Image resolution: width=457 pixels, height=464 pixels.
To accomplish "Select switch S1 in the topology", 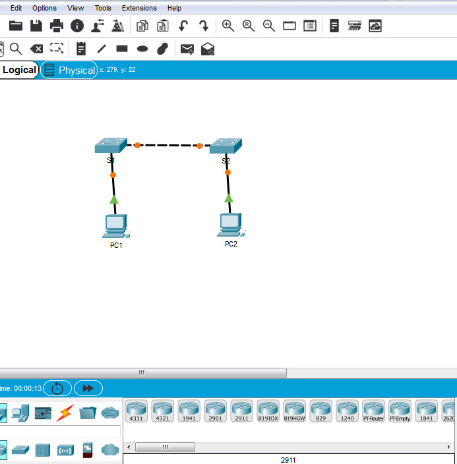I will coord(111,145).
